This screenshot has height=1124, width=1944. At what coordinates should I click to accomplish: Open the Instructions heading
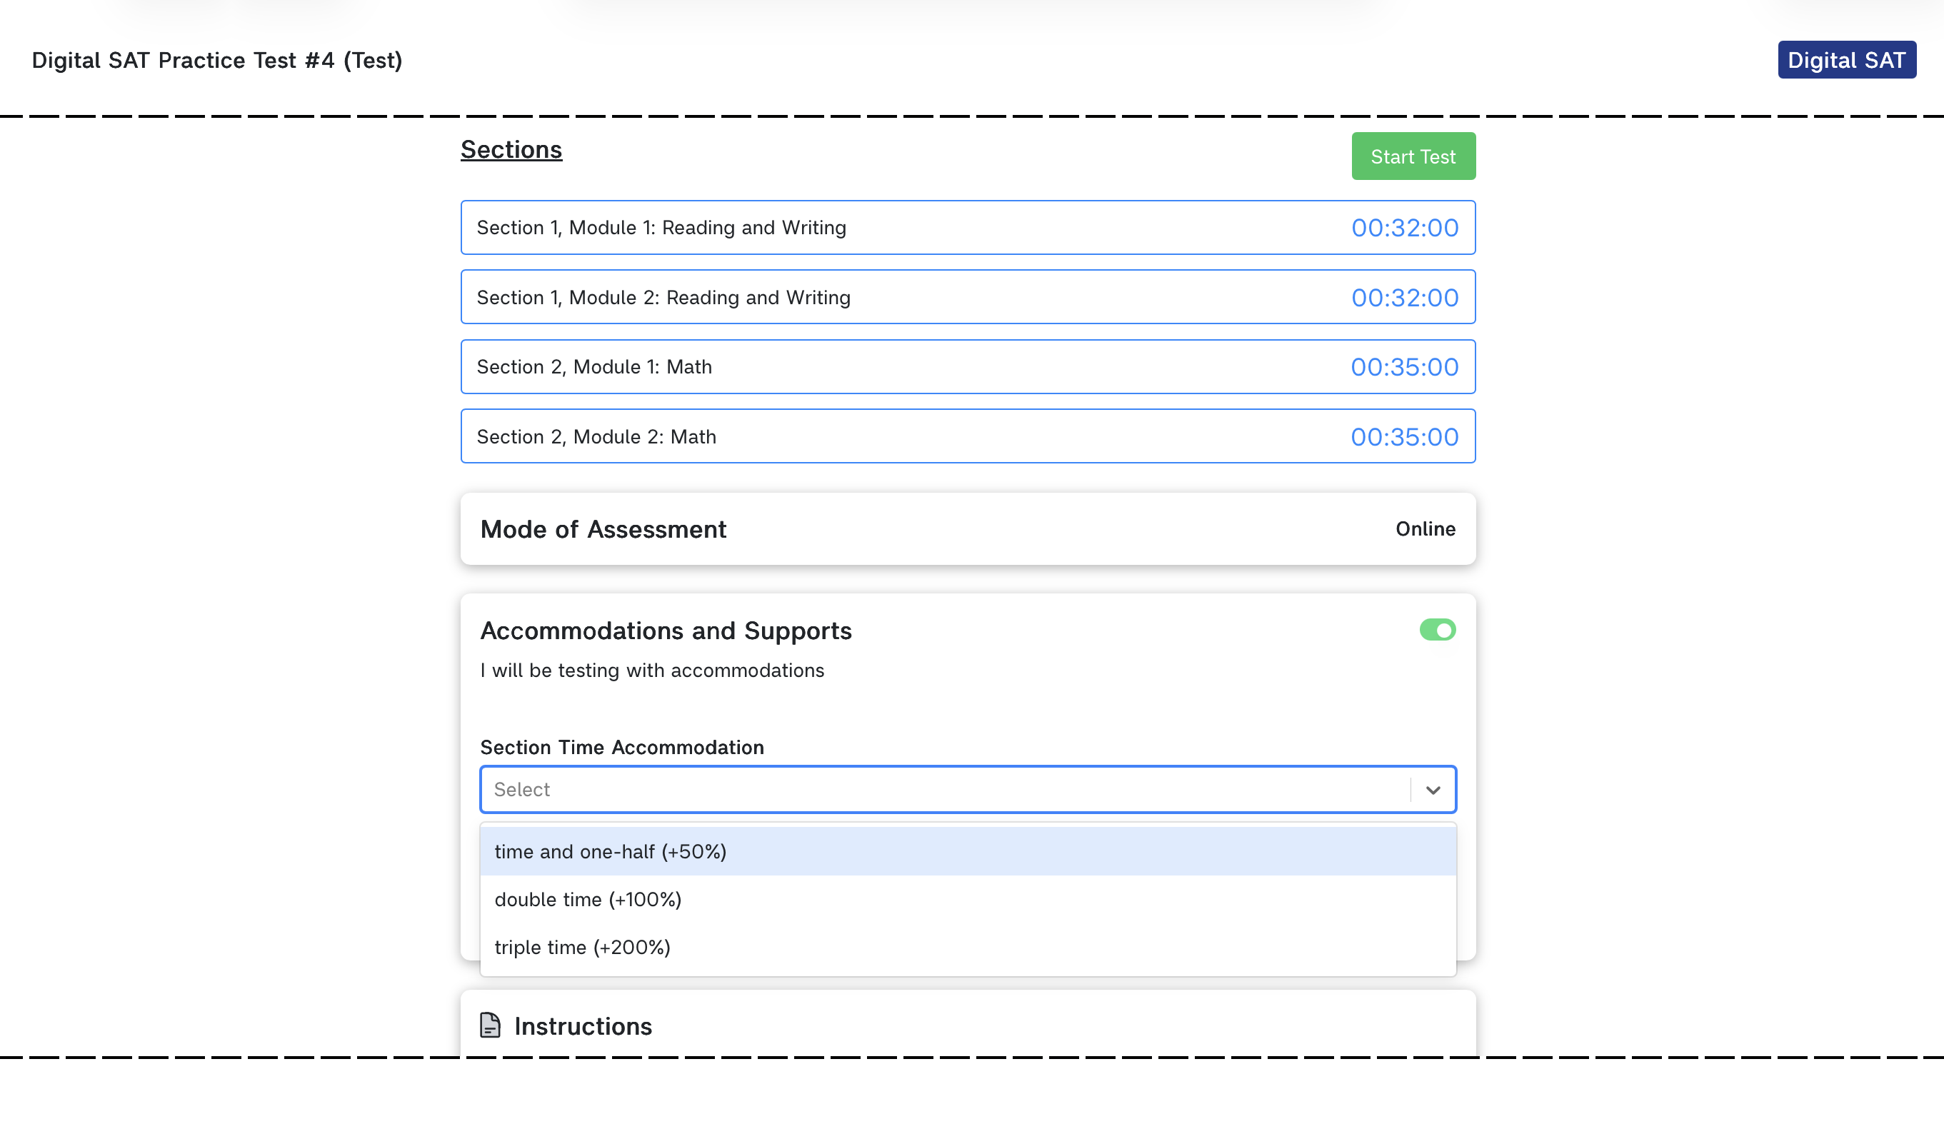583,1026
